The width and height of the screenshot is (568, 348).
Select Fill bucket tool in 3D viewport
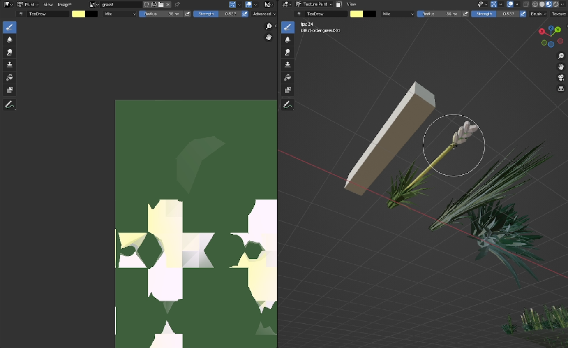(x=288, y=77)
